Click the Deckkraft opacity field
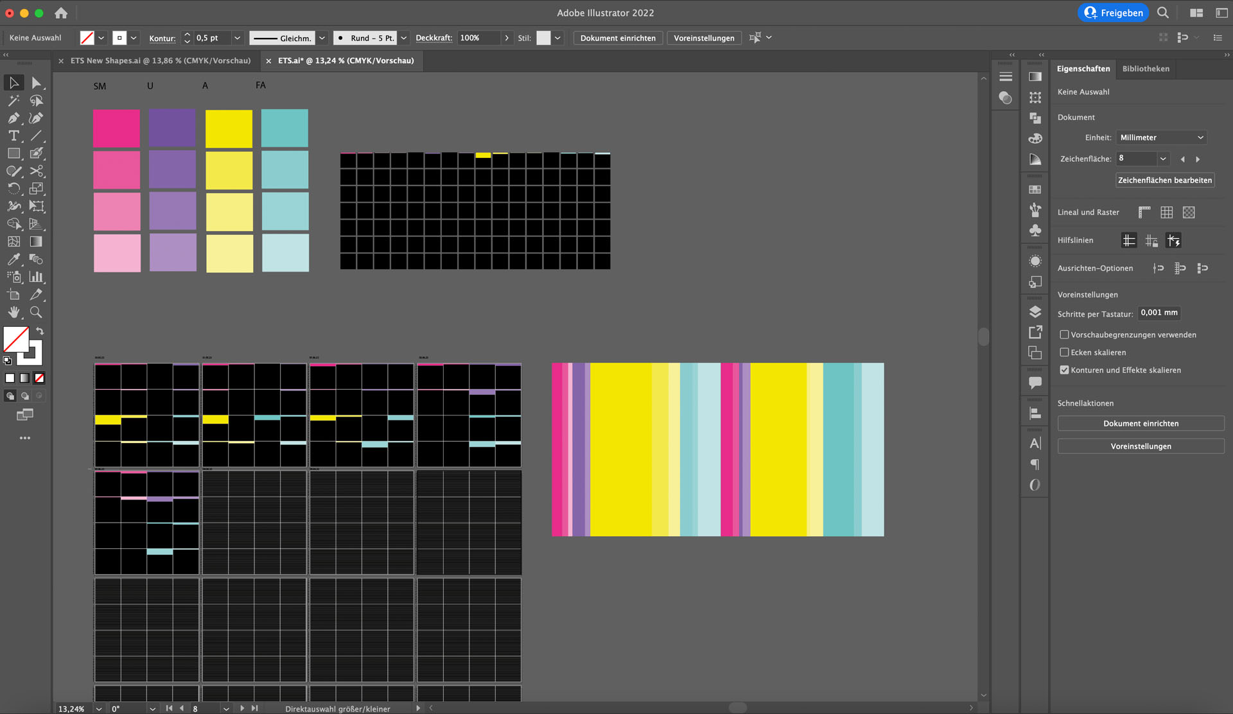 tap(478, 38)
